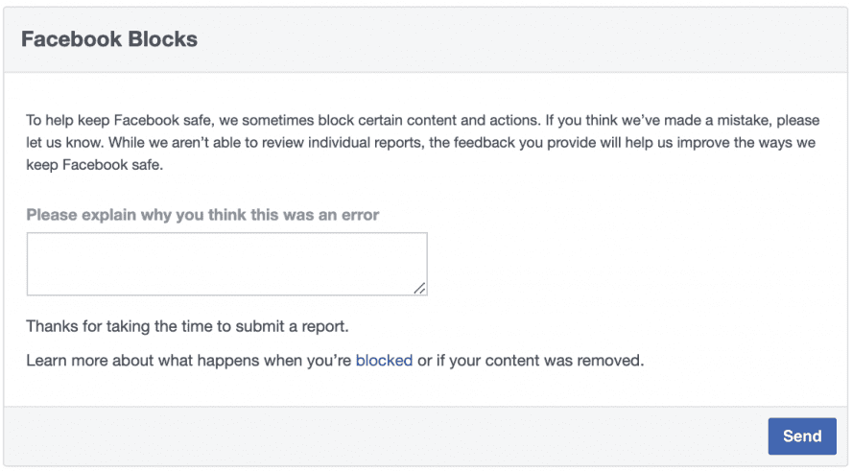Open the "blocked" help link

tap(384, 361)
